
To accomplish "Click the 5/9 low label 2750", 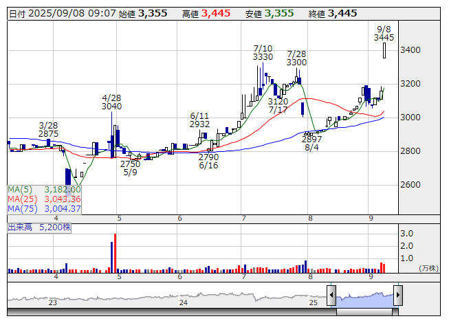I will coord(130,164).
